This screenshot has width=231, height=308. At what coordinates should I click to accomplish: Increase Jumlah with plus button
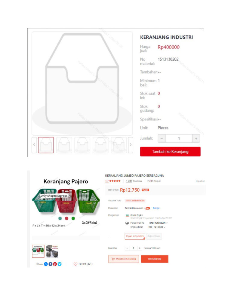click(x=196, y=138)
